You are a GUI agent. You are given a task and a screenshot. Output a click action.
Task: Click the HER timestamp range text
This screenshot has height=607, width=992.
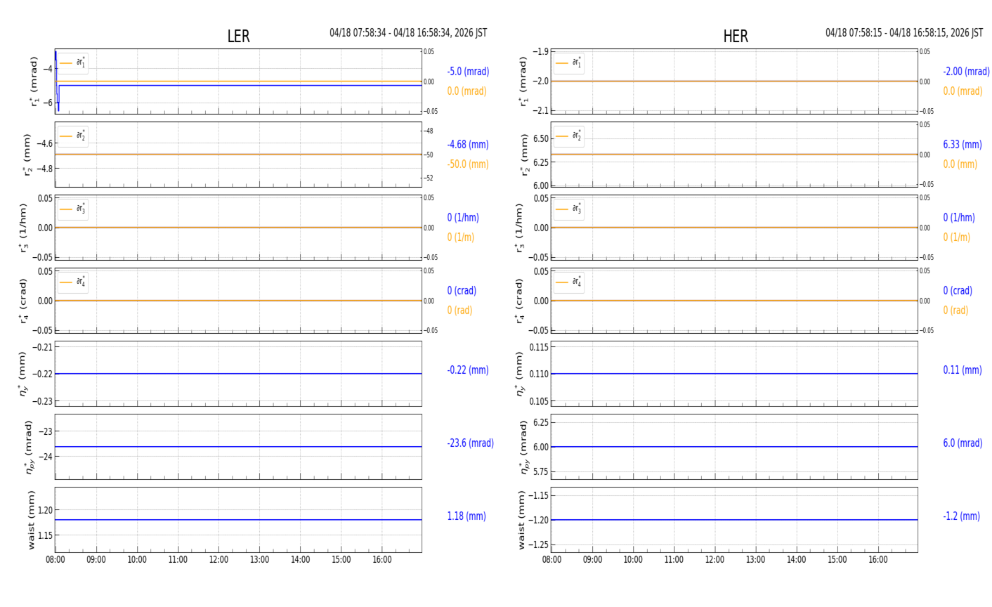tap(904, 33)
